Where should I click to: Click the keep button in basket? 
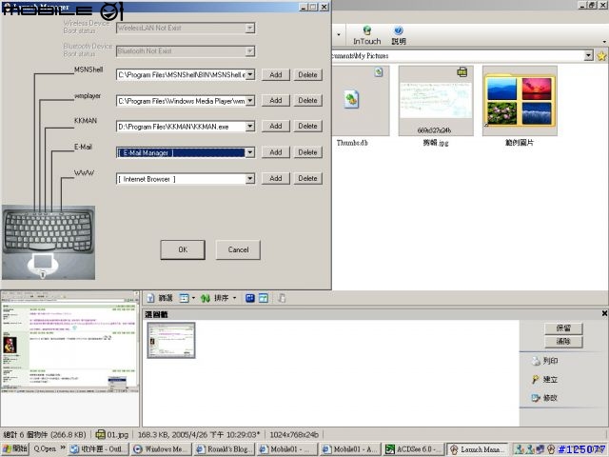pos(563,328)
